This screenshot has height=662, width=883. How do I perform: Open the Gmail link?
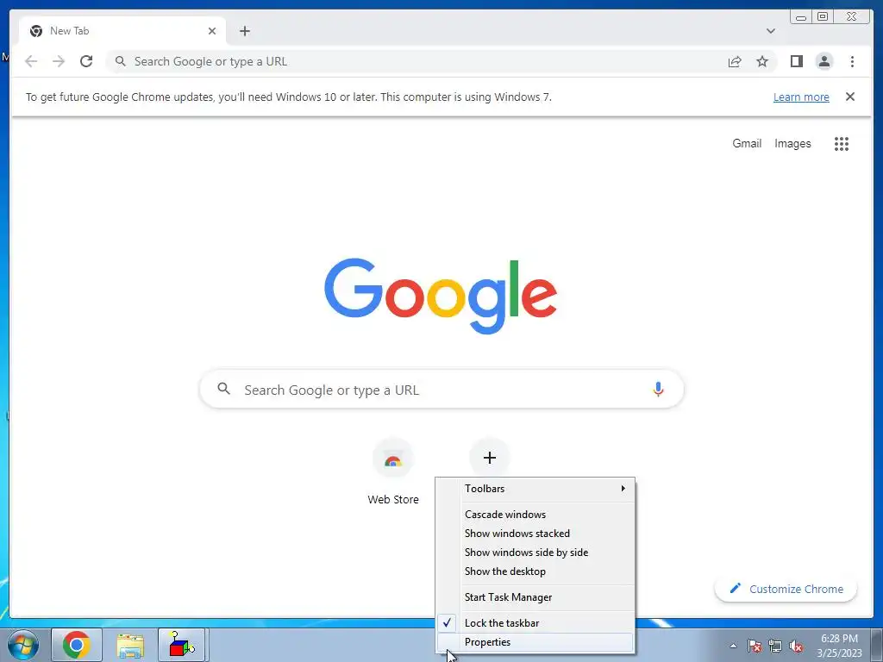point(747,144)
